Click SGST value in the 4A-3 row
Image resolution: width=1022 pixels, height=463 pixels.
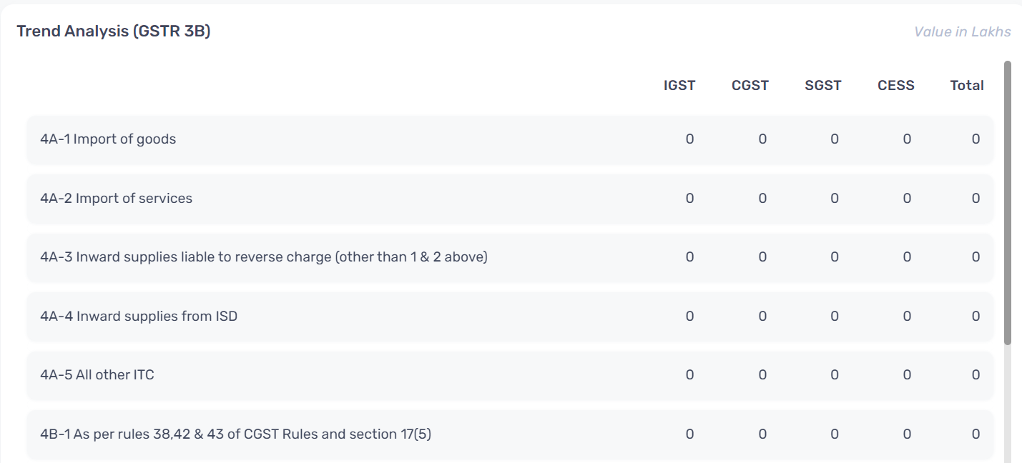pos(835,257)
